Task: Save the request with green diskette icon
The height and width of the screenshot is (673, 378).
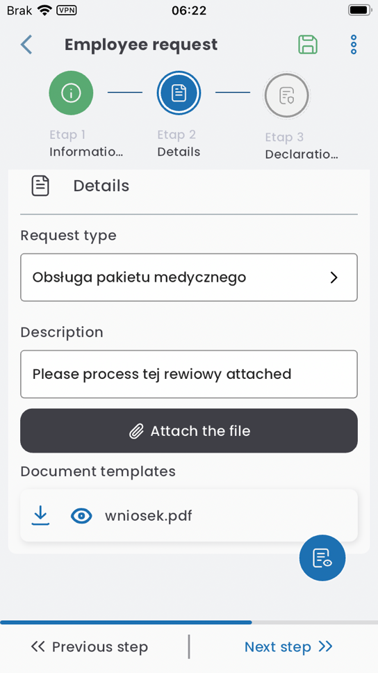Action: pyautogui.click(x=308, y=44)
